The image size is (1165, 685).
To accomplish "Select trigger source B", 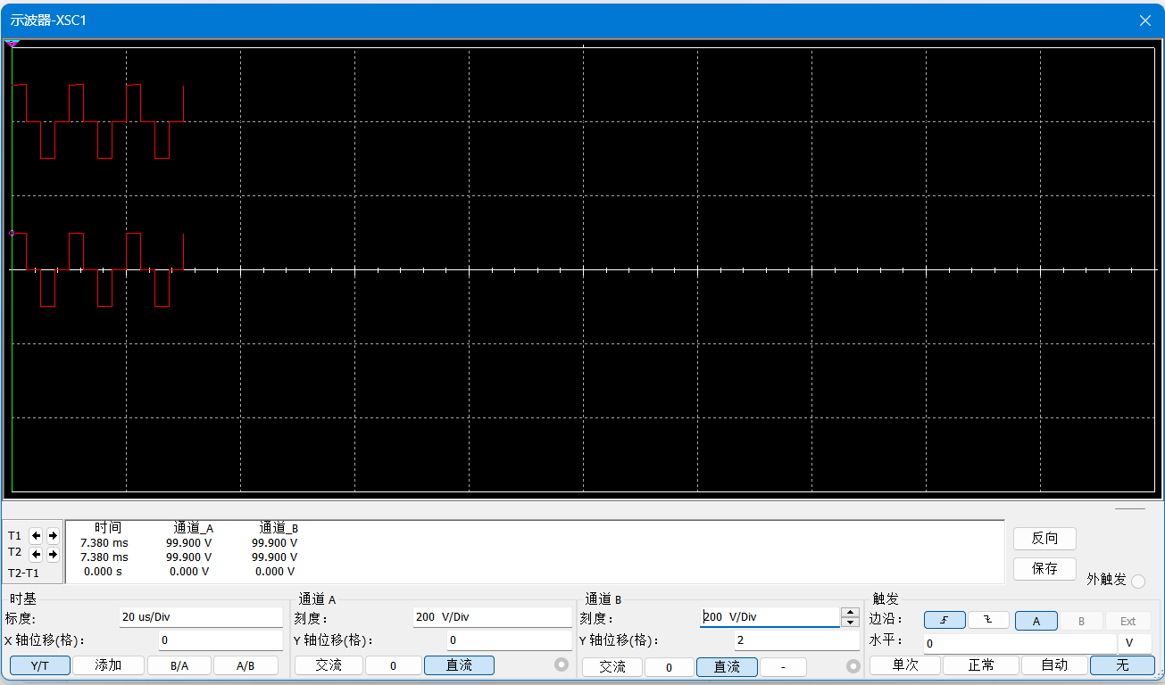I will tap(1081, 621).
